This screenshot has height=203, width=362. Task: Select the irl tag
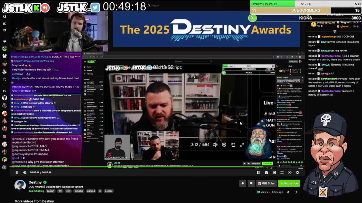100,191
